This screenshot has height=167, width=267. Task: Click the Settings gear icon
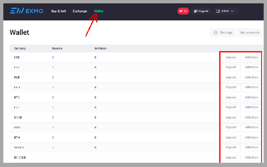pyautogui.click(x=216, y=33)
